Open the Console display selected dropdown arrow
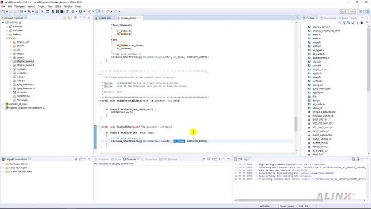 [212, 159]
